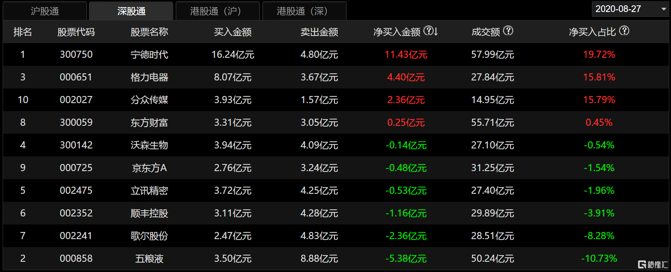Click stock code 000858
The image size is (671, 272).
[76, 258]
